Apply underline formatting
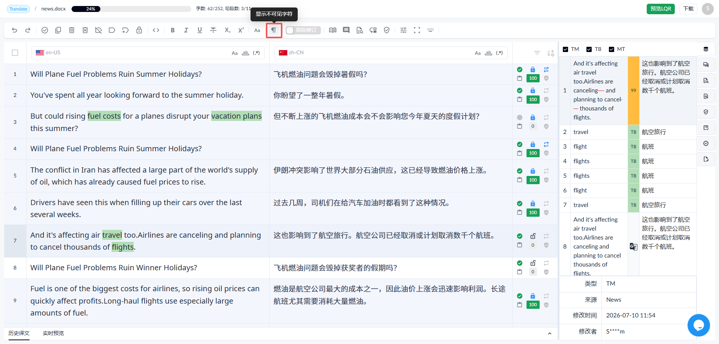Screen dimensions: 719x344 pyautogui.click(x=200, y=30)
